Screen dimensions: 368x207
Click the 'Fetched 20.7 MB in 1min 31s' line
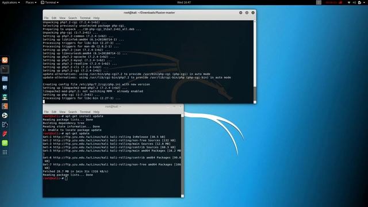pos(75,171)
